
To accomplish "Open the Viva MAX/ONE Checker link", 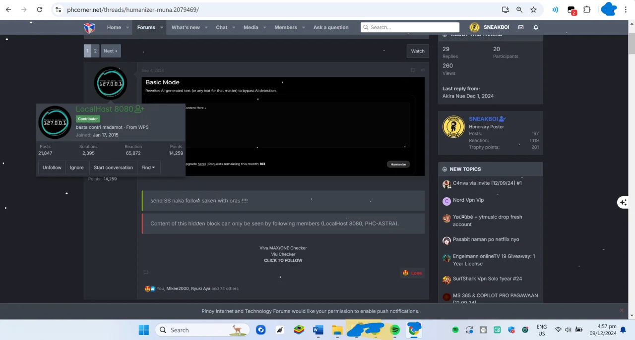I will click(283, 248).
